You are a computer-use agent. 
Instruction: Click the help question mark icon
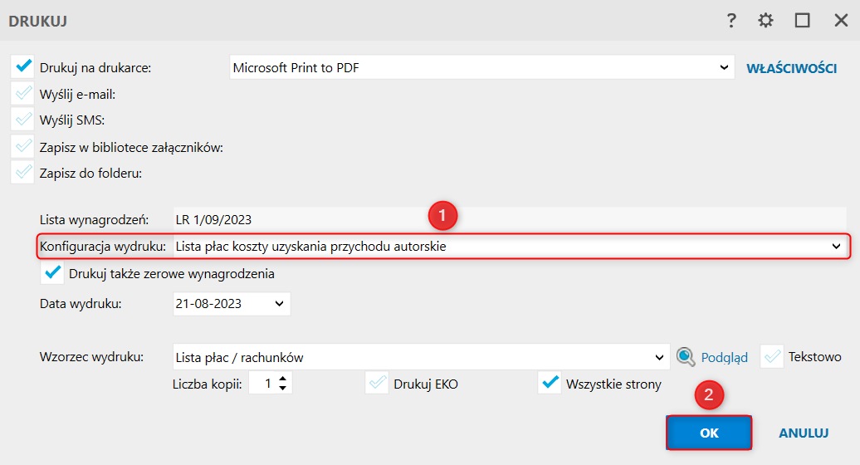(x=731, y=21)
